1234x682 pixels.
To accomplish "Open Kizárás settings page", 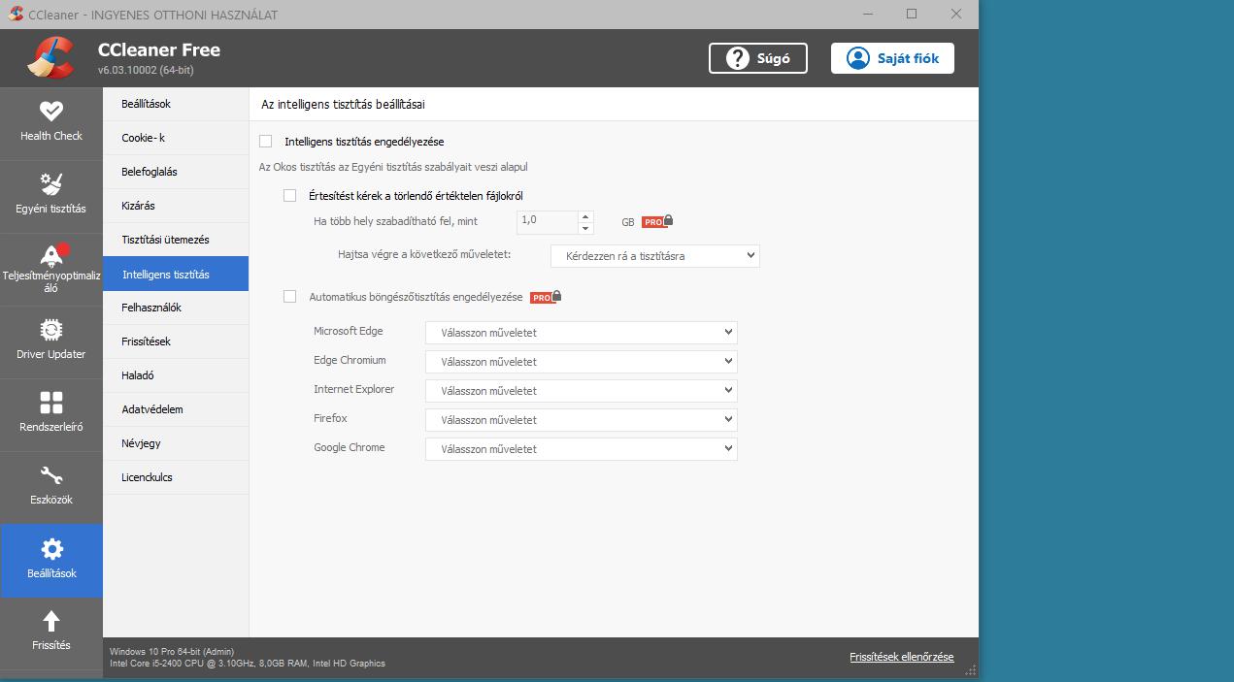I will (176, 206).
